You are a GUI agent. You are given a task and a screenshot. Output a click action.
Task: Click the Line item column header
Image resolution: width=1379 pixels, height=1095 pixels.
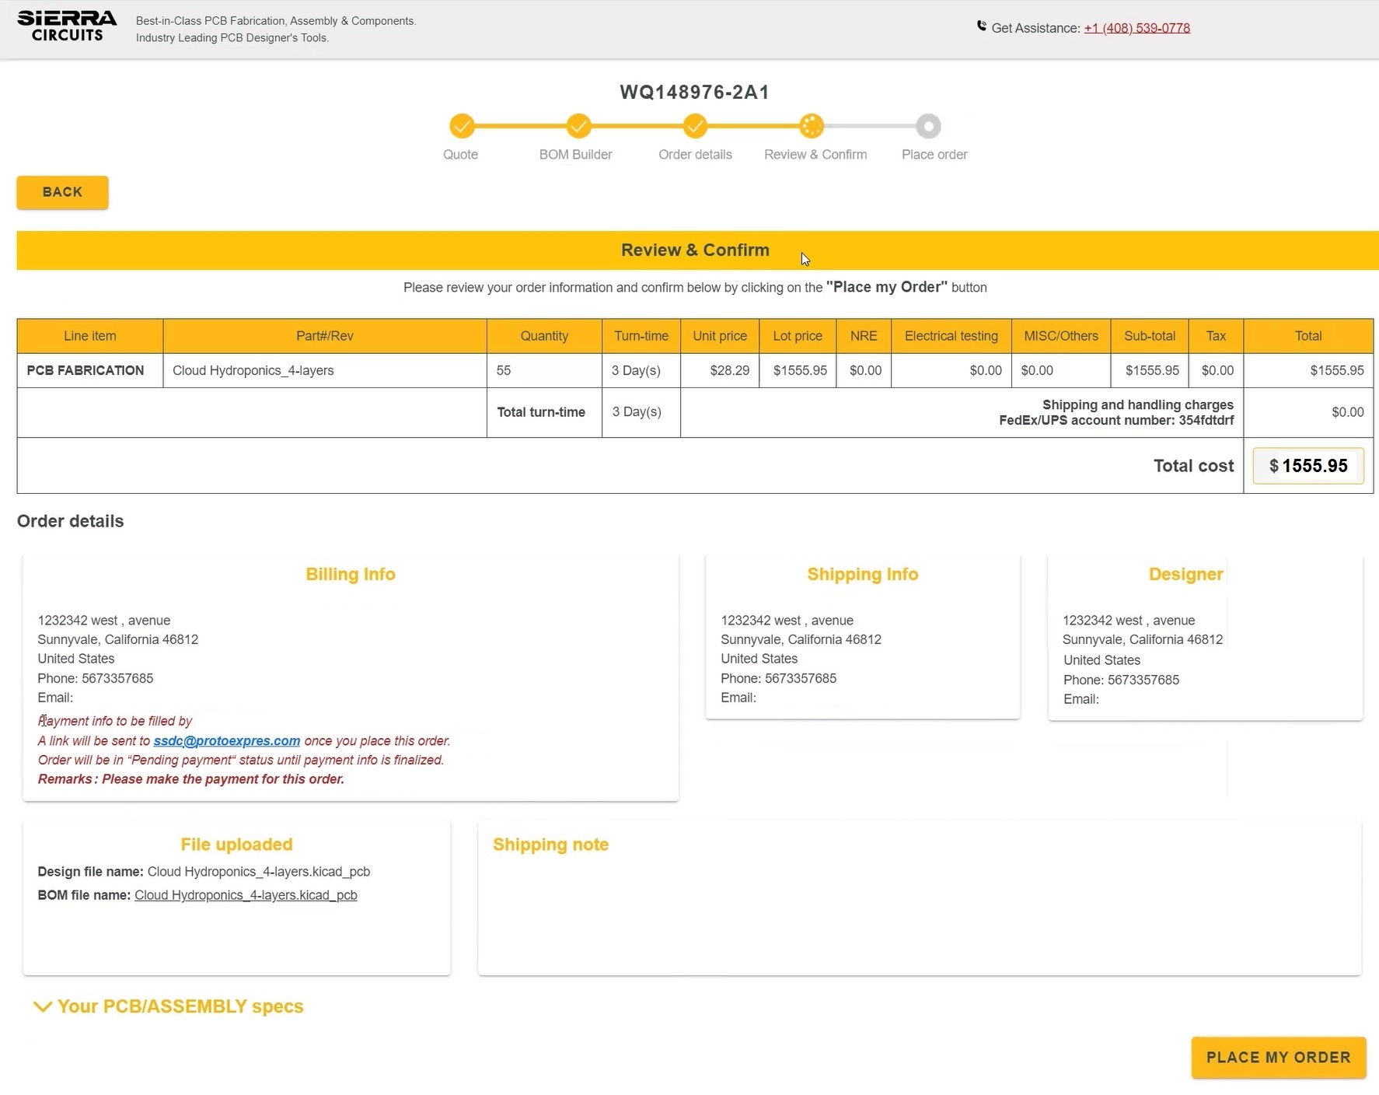(90, 336)
